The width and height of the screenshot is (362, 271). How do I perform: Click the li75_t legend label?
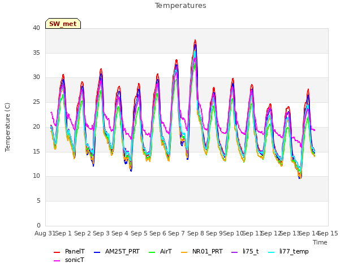coord(251,251)
